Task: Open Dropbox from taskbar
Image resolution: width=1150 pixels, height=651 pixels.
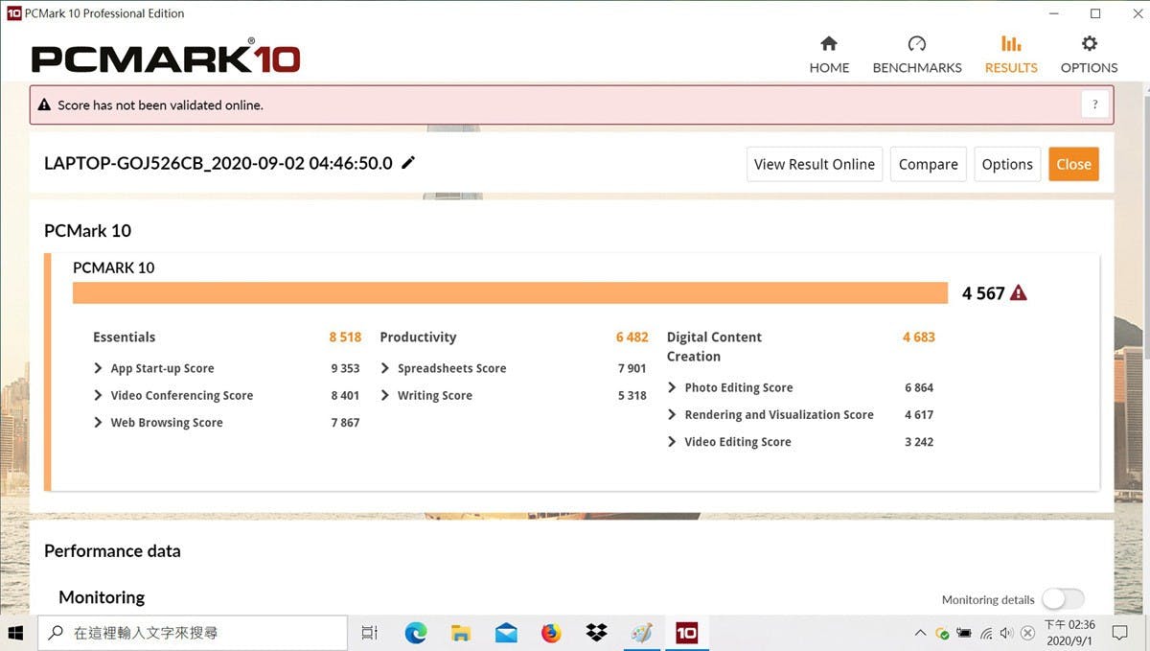Action: click(x=596, y=633)
